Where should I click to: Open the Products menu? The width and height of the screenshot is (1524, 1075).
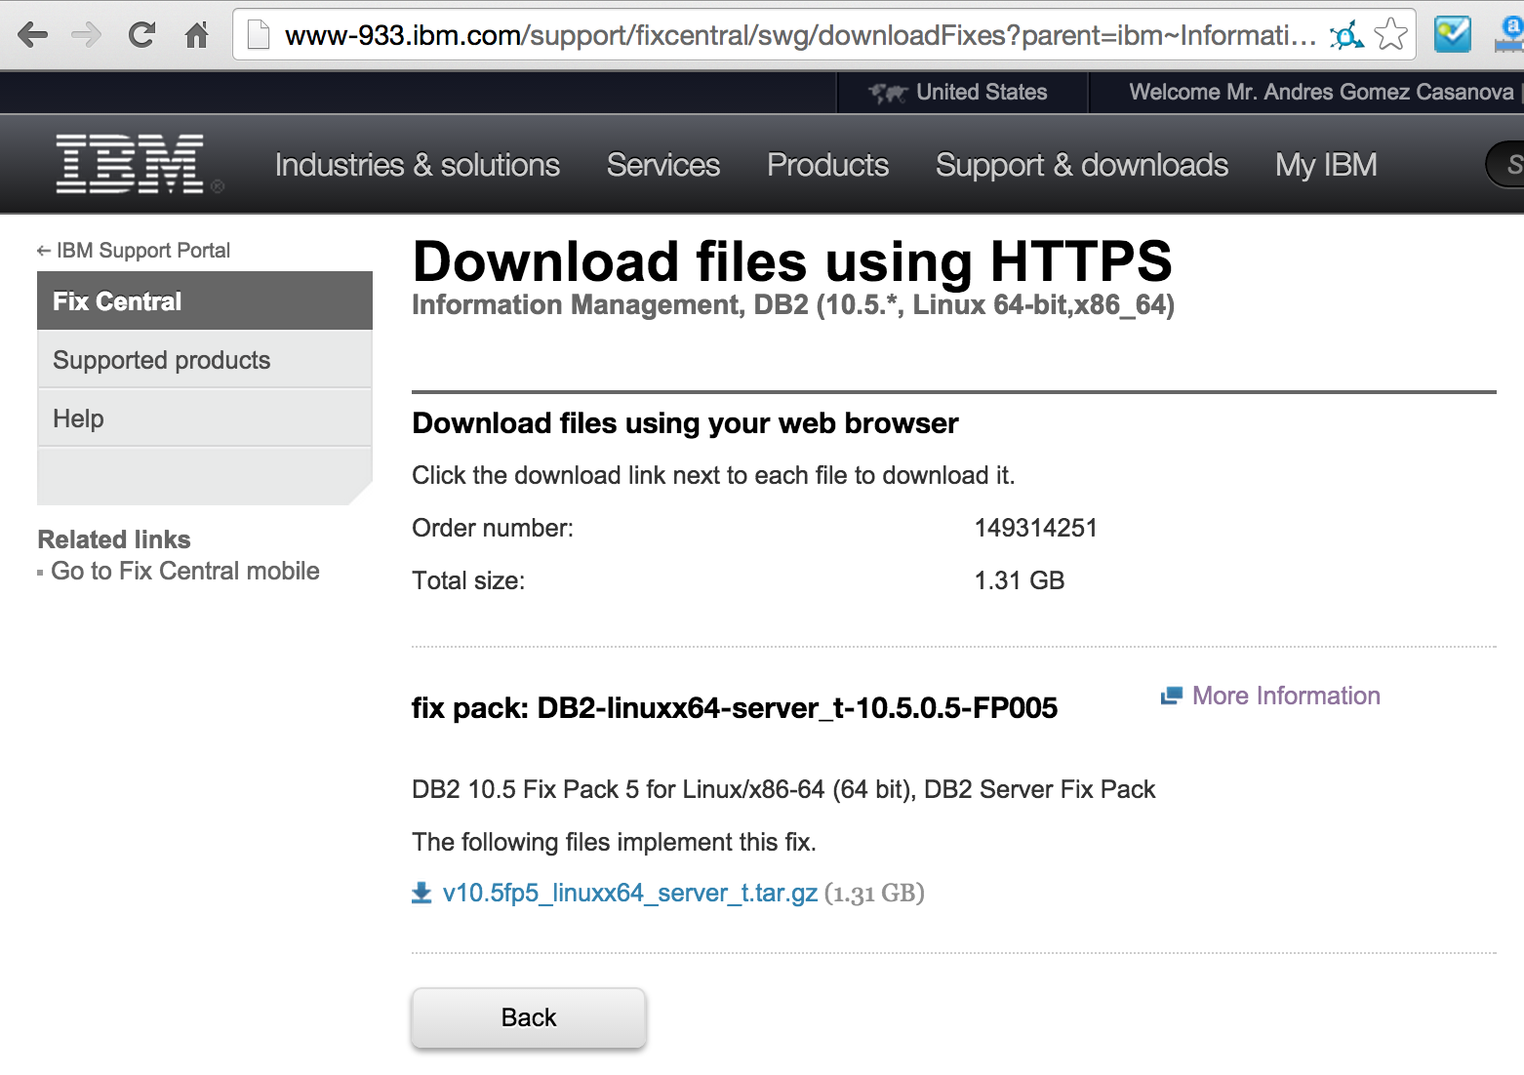point(828,165)
